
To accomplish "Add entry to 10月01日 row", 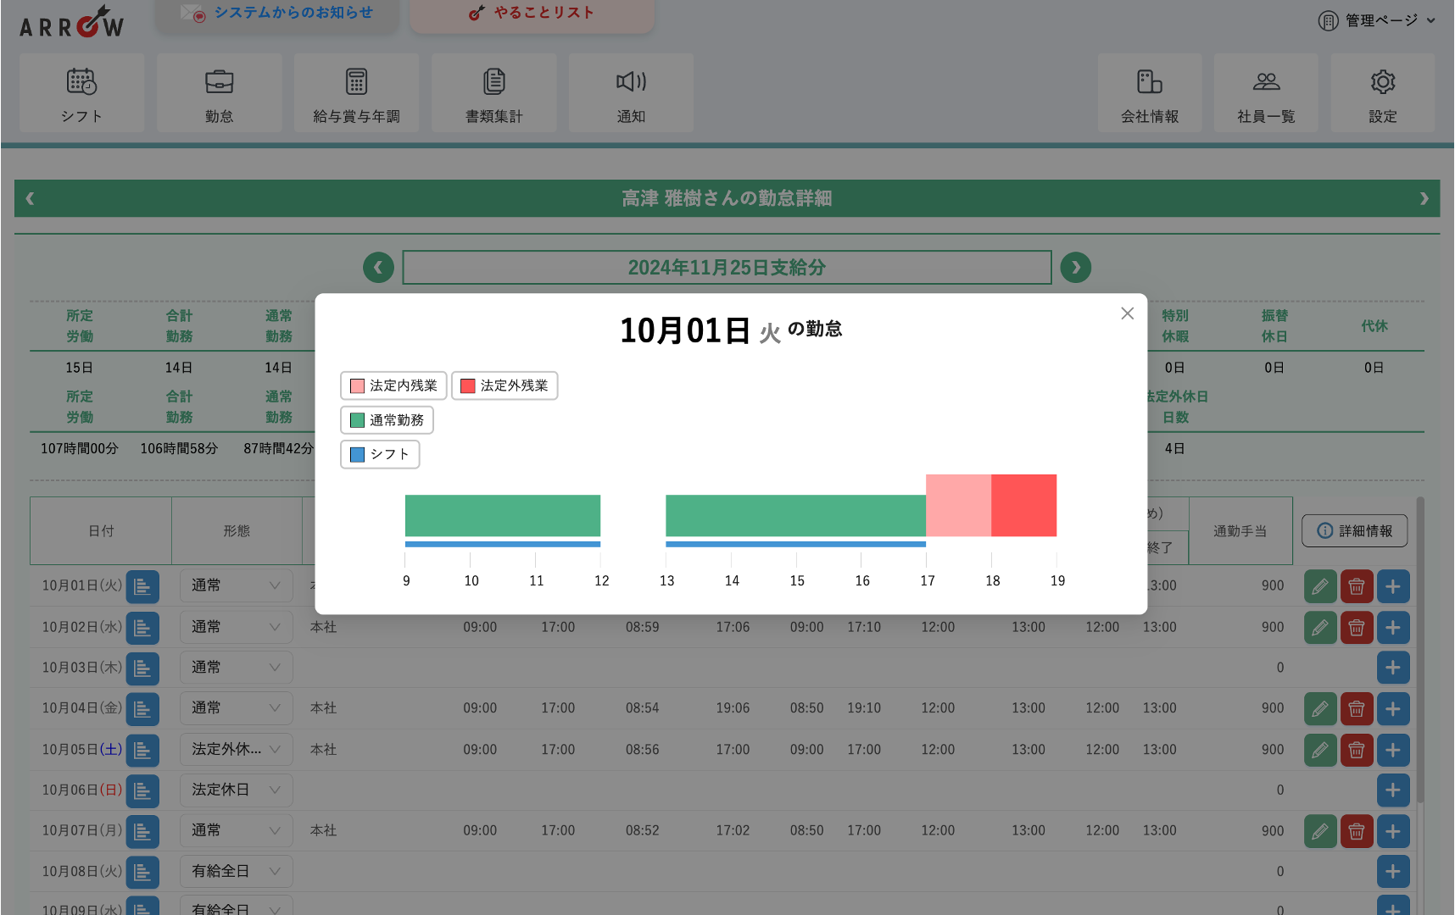I will pyautogui.click(x=1393, y=586).
